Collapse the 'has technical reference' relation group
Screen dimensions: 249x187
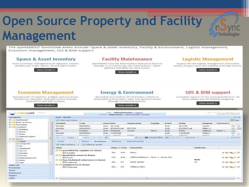(57, 160)
